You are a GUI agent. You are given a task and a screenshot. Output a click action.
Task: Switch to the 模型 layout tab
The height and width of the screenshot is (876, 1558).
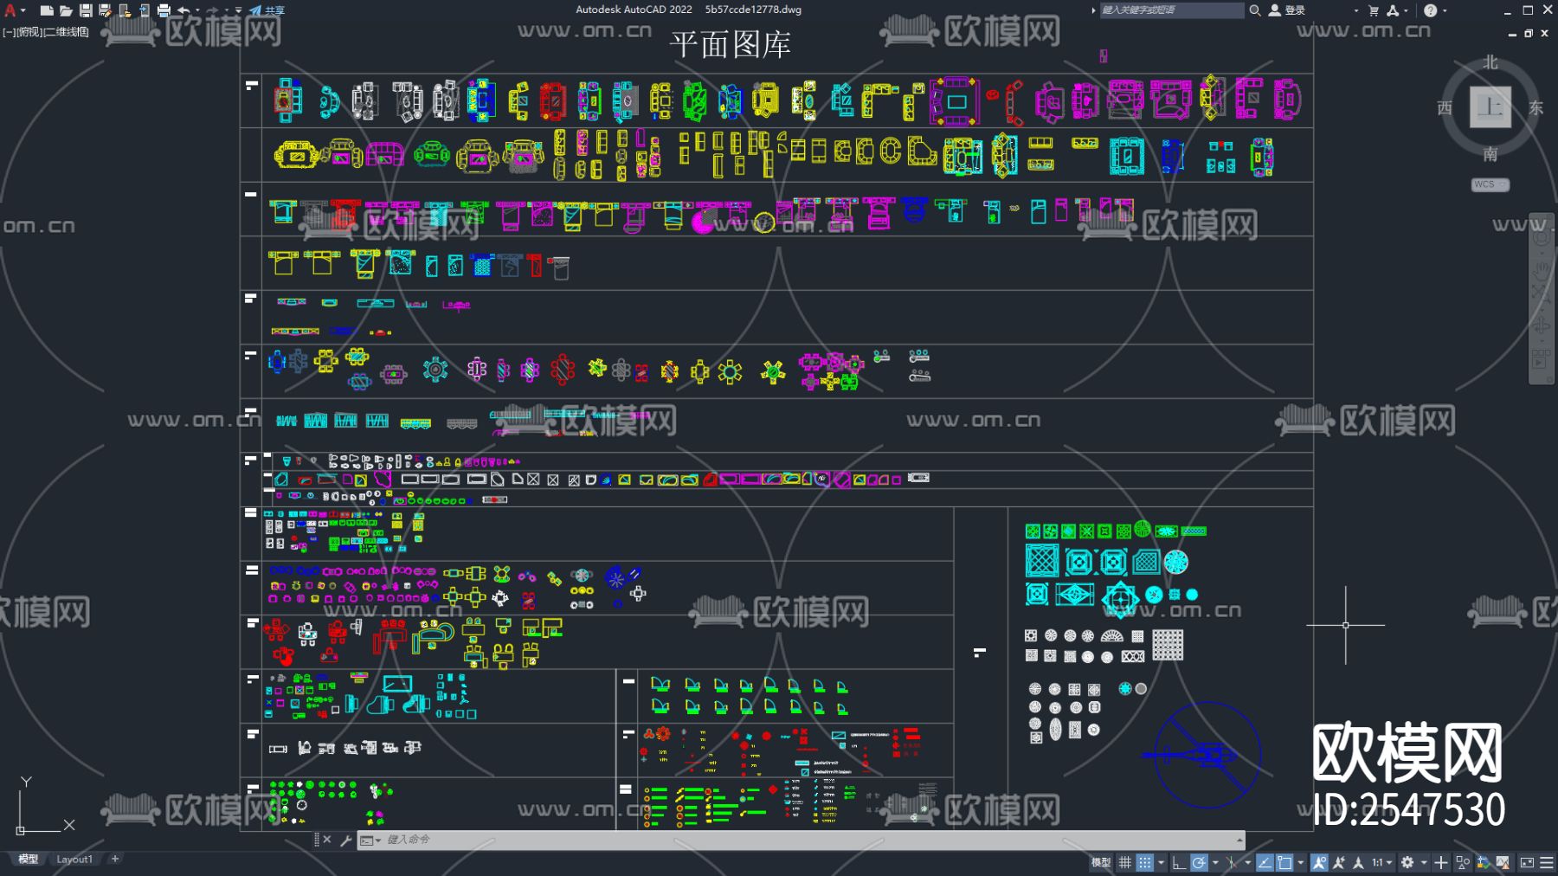coord(29,860)
